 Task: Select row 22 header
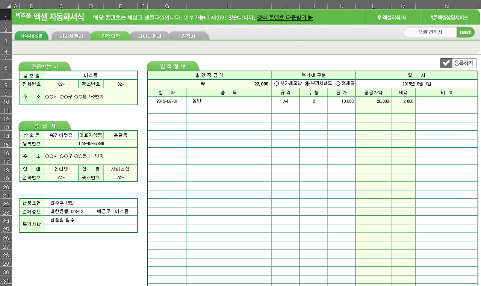pyautogui.click(x=6, y=204)
